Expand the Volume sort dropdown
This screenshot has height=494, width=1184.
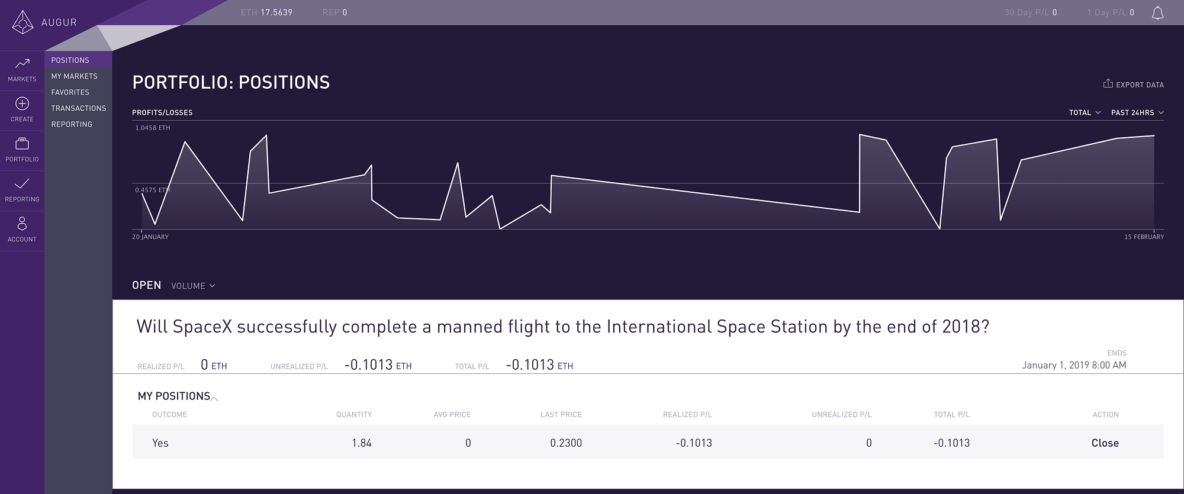193,286
